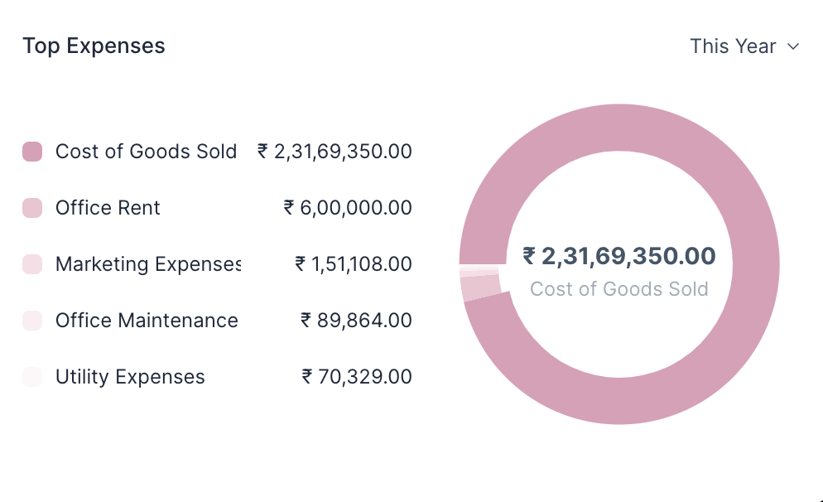Screen dimensions: 823x502
Task: Click the ₹ 6,00,000.00 Office Rent amount
Action: coord(348,208)
